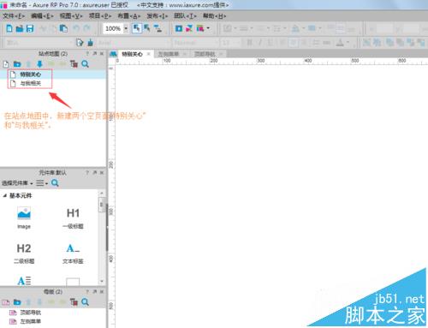Image resolution: width=428 pixels, height=328 pixels.
Task: Click the Open file folder icon
Action: (x=20, y=28)
